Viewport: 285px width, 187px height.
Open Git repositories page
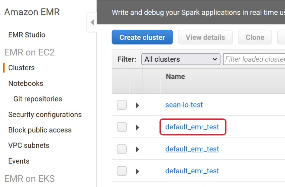[x=38, y=99]
